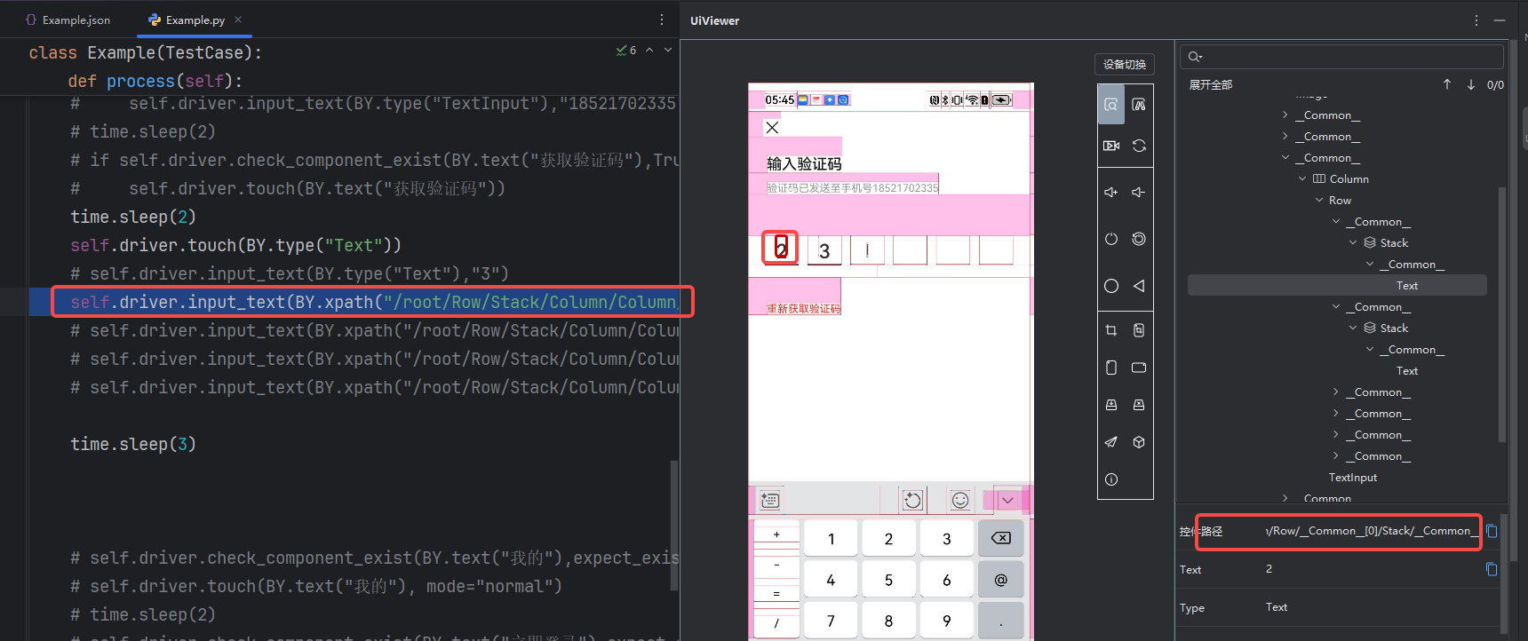Click the search field in UiViewer tree
This screenshot has height=641, width=1528.
(1341, 57)
